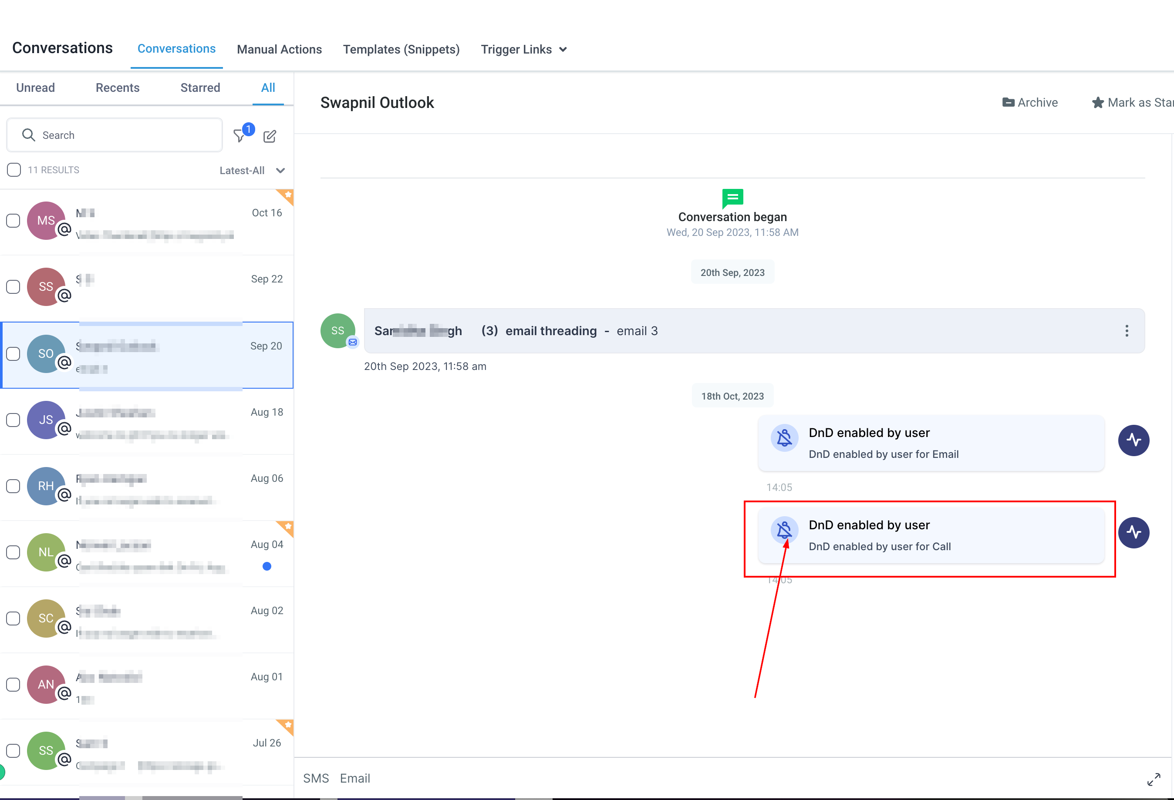Screen dimensions: 1174x800
Task: Expand the message composer with arrows icon
Action: pos(1154,779)
